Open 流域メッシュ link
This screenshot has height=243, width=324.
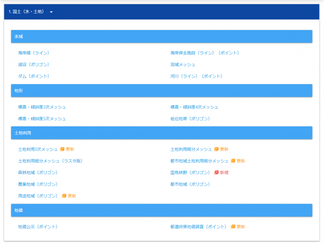click(183, 64)
